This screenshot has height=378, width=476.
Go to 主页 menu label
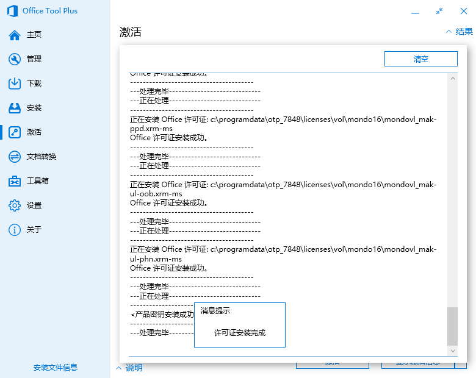(34, 35)
